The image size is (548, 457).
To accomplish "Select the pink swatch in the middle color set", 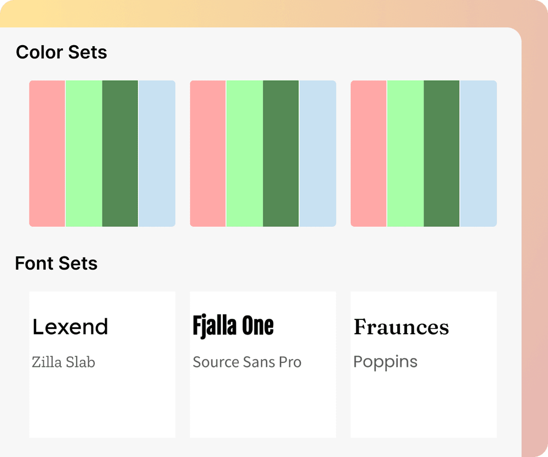I will coord(208,153).
